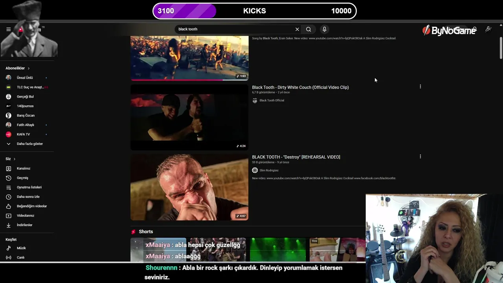Open Canlı live icon under Keşfet

tap(9, 257)
